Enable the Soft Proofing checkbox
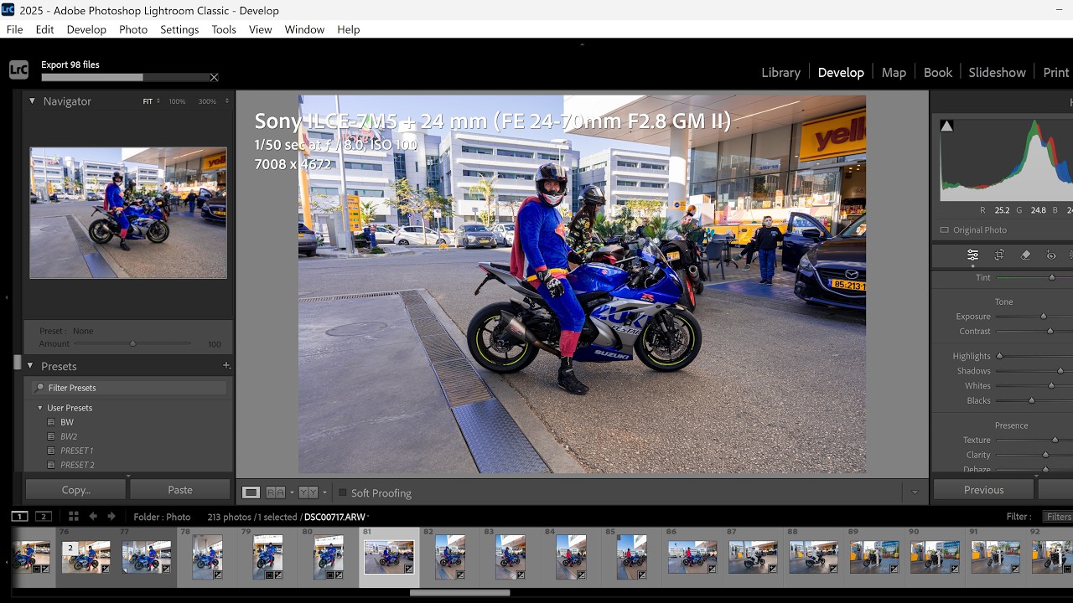1073x603 pixels. pyautogui.click(x=342, y=493)
